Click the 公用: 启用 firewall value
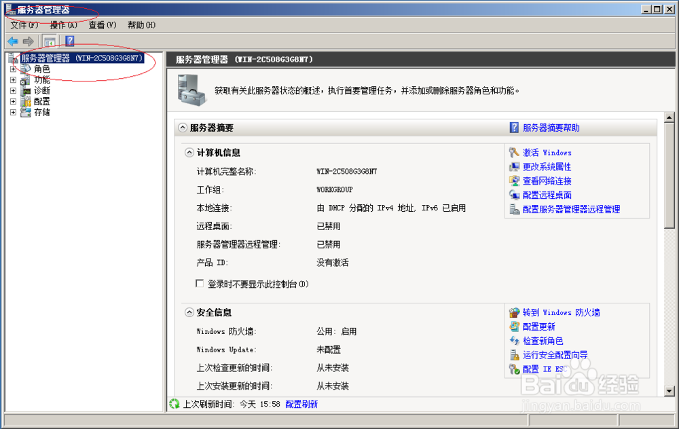The height and width of the screenshot is (429, 679). pyautogui.click(x=337, y=331)
